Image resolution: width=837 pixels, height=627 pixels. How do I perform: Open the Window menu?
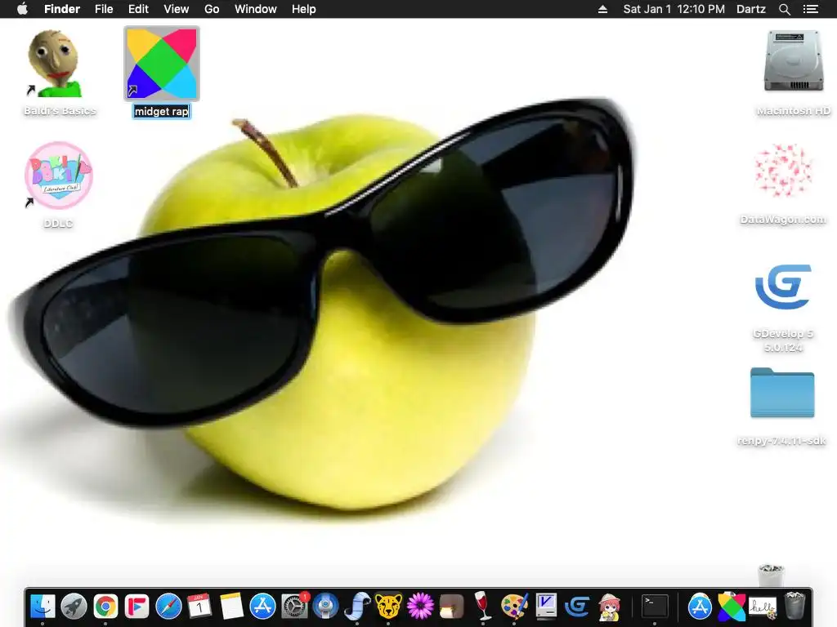tap(256, 9)
